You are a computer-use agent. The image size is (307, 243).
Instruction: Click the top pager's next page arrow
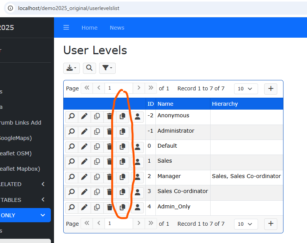pyautogui.click(x=139, y=88)
